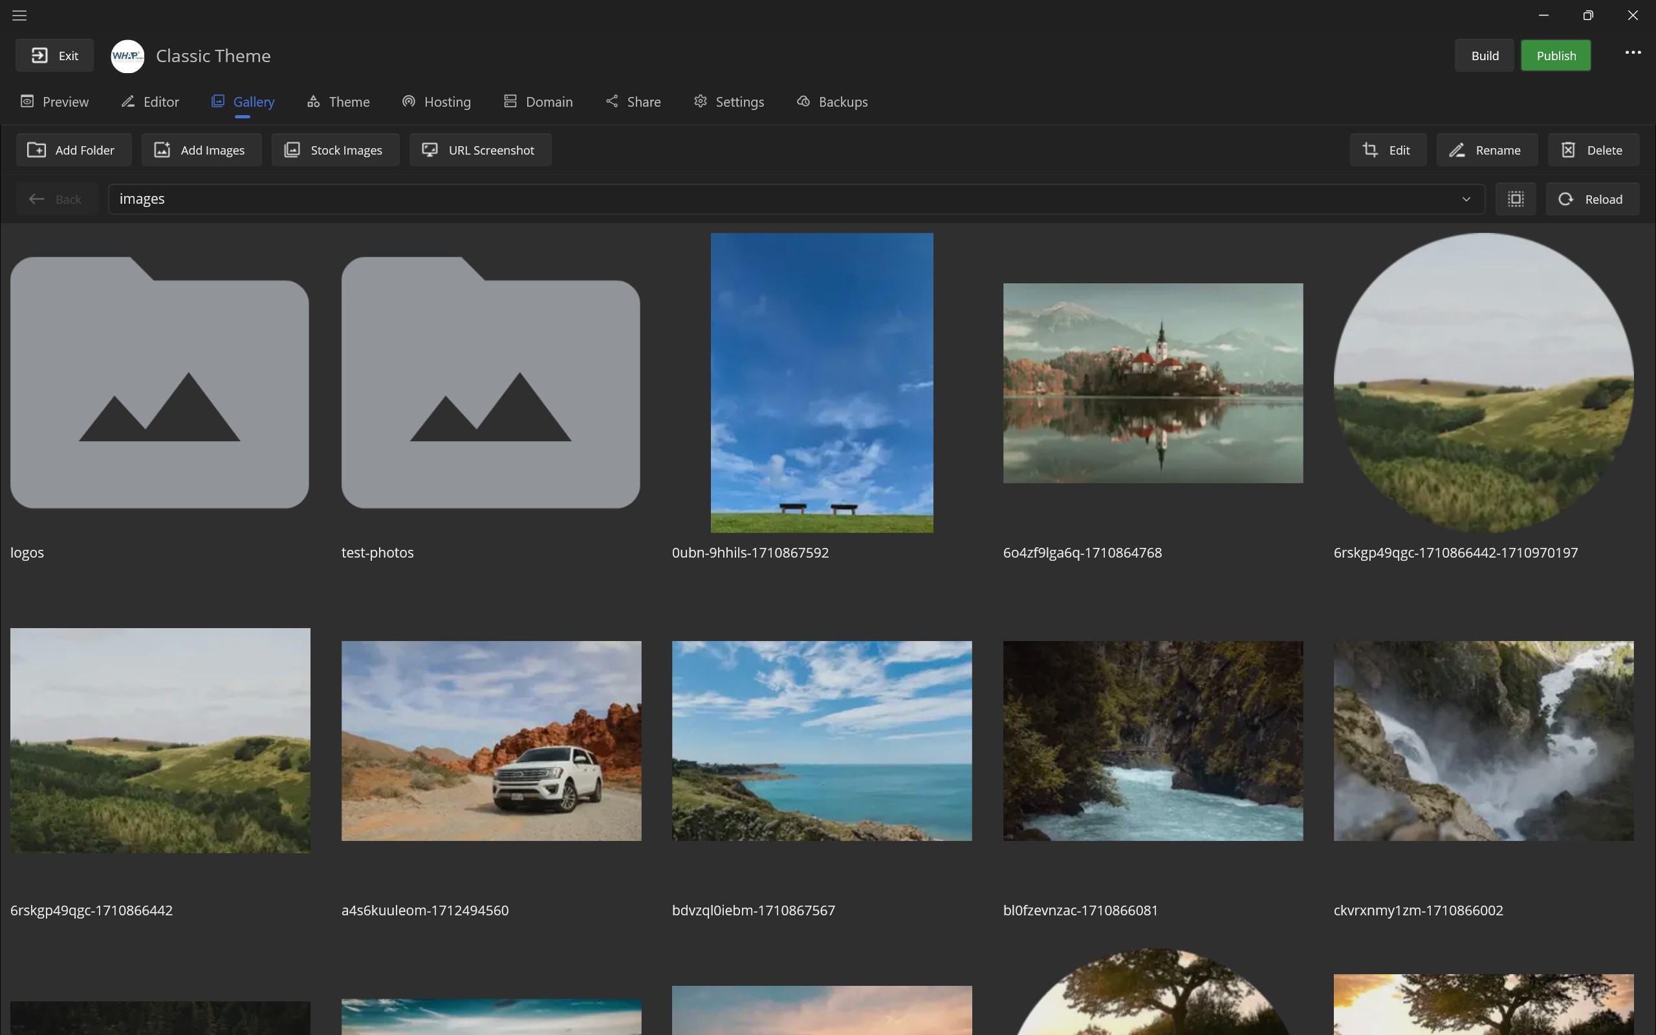Open the Hosting tab
1656x1035 pixels.
[x=437, y=102]
